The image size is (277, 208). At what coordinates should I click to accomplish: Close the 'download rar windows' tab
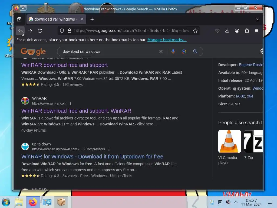[x=82, y=19]
